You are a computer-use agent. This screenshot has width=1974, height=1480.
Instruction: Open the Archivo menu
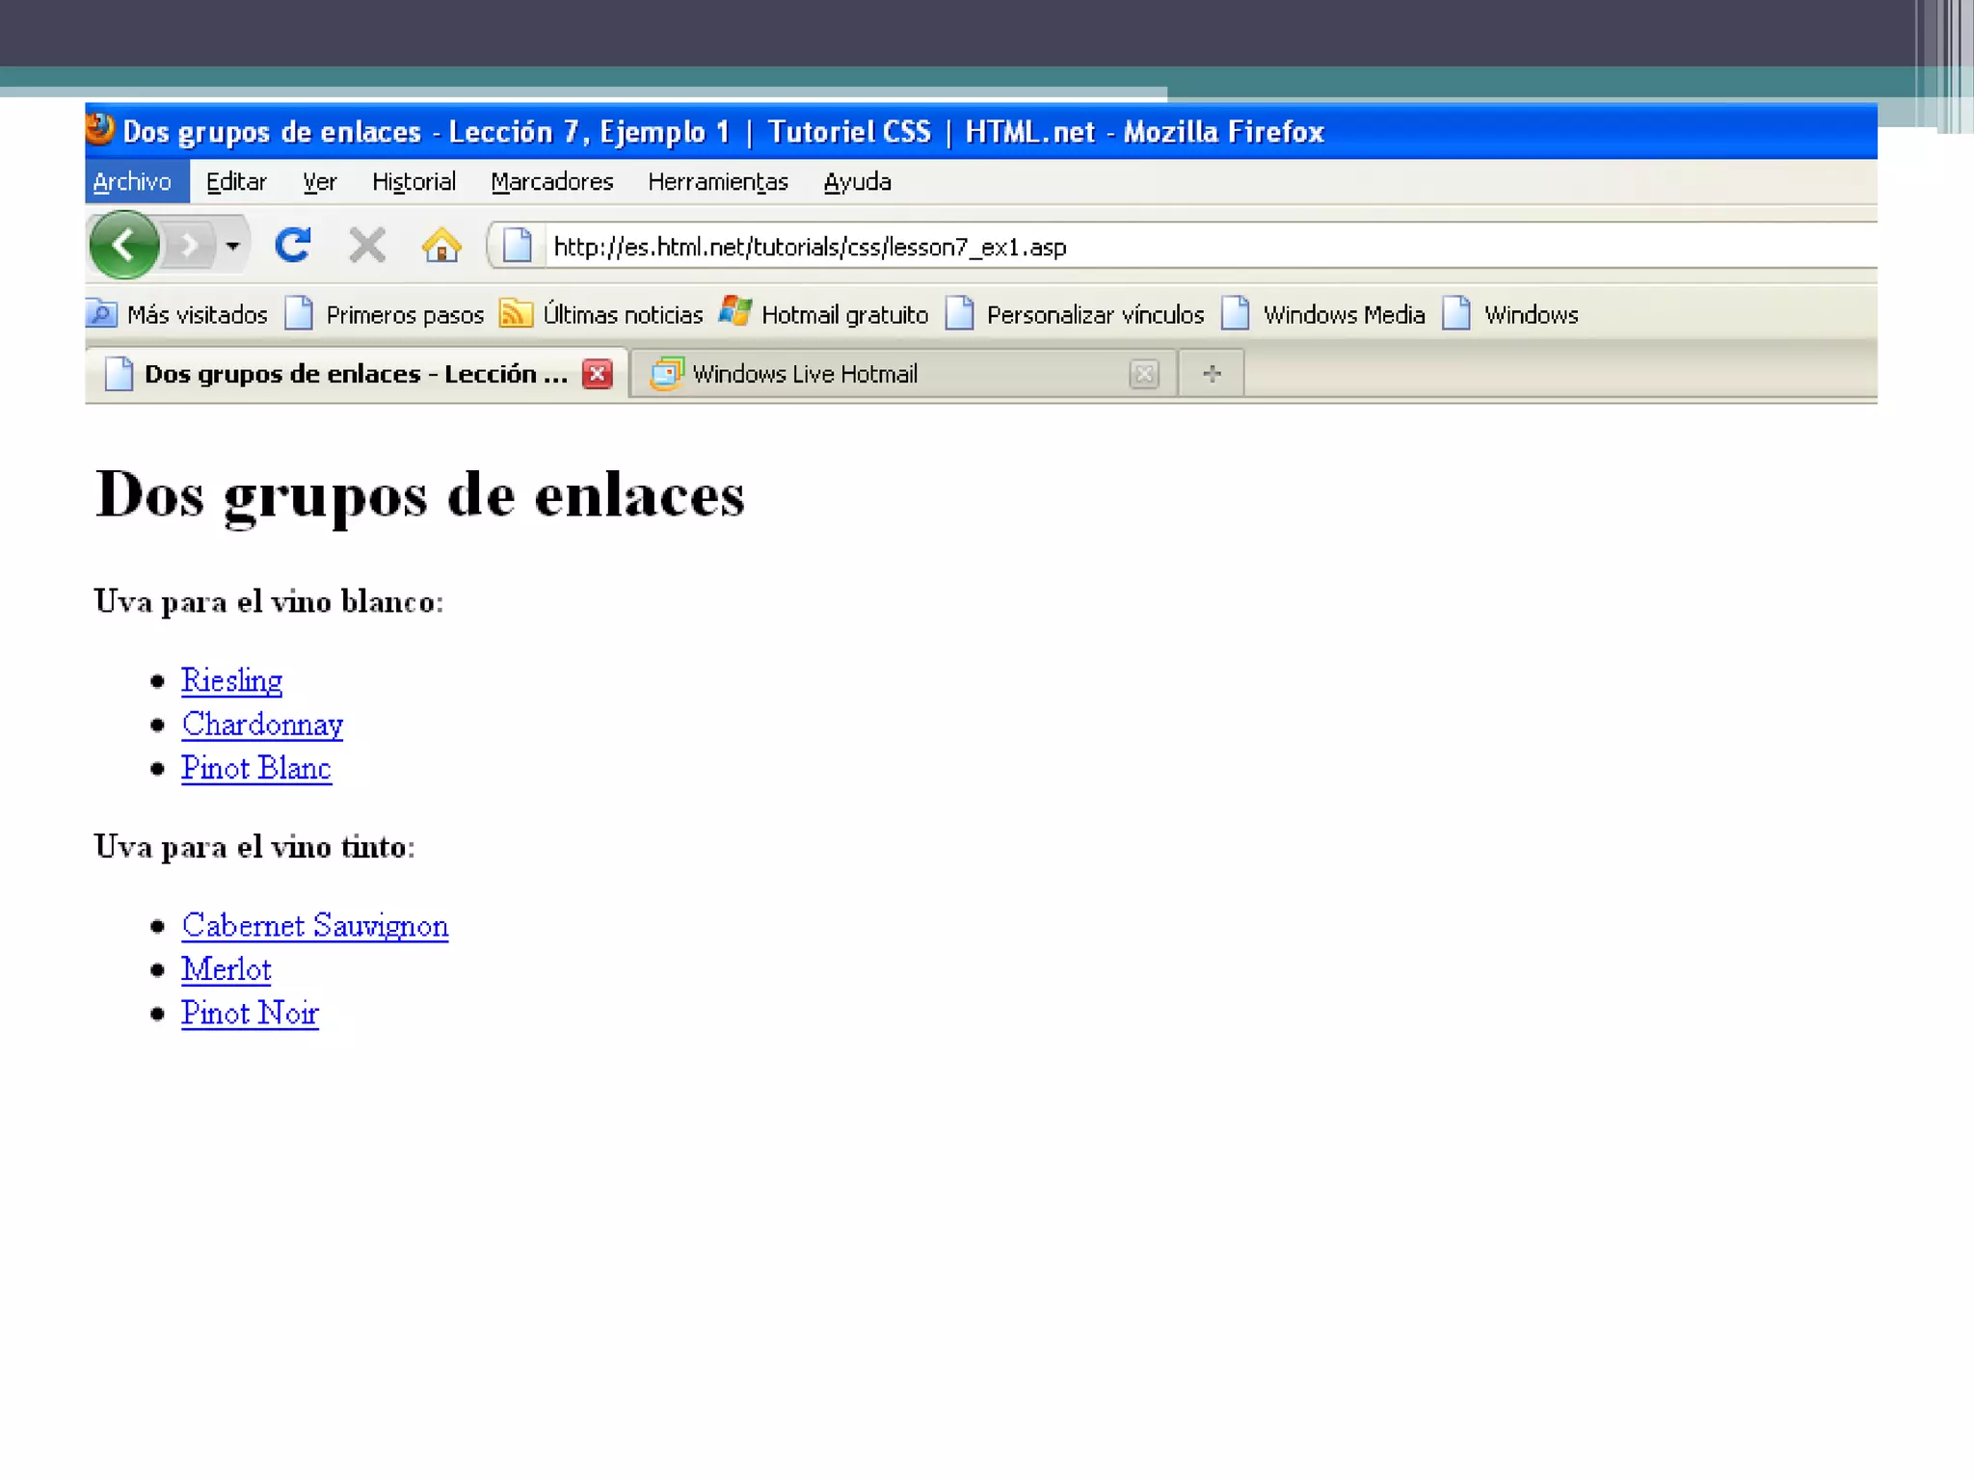click(x=133, y=182)
